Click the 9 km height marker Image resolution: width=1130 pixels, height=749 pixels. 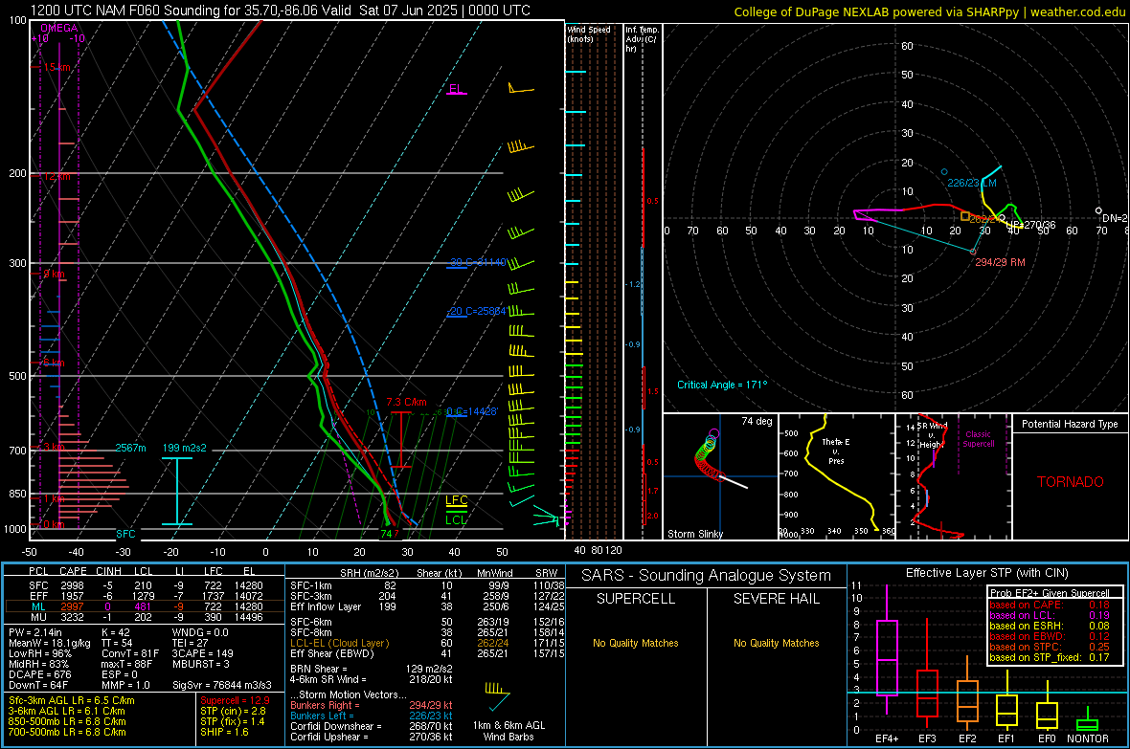point(54,274)
